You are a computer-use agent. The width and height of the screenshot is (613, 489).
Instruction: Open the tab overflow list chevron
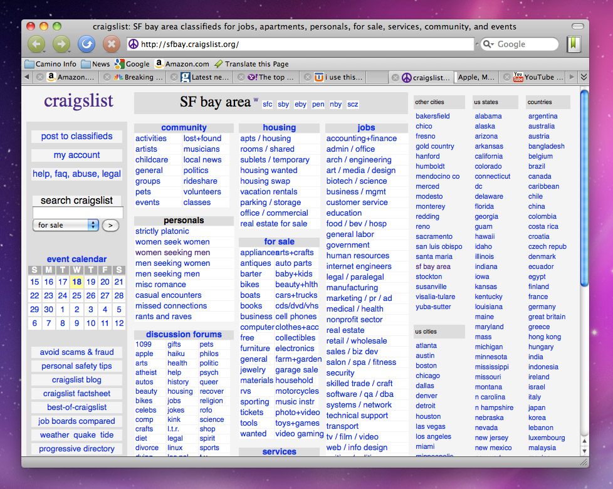tap(584, 77)
